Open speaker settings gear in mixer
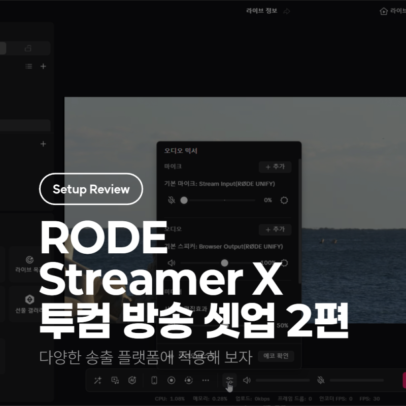 (x=284, y=263)
